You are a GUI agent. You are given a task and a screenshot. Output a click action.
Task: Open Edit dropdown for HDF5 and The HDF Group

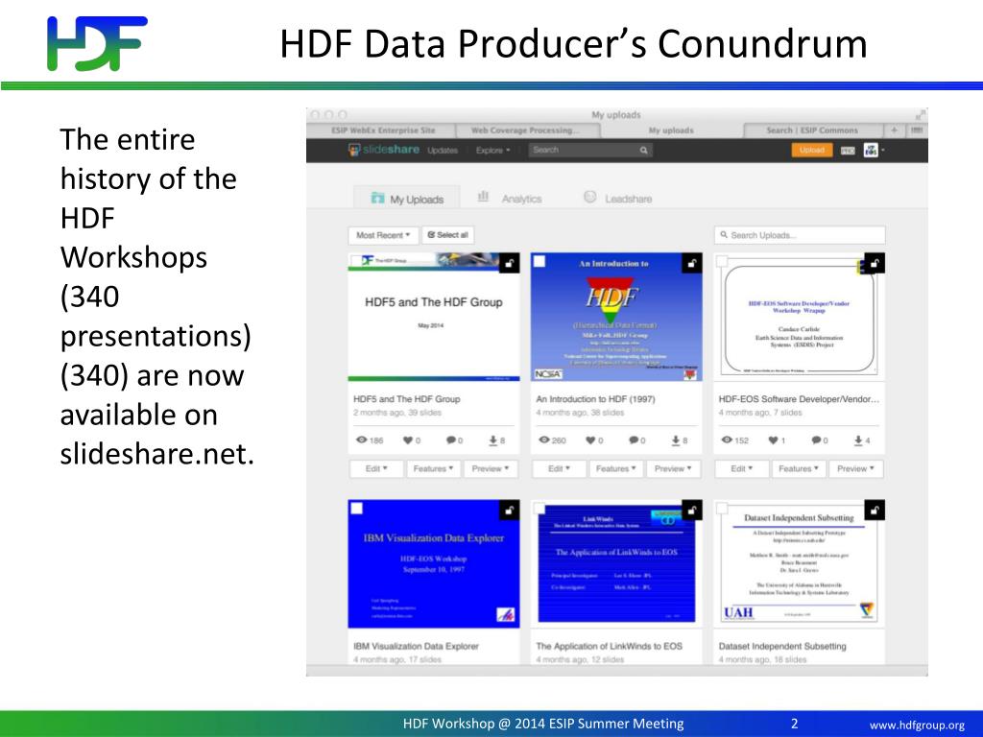(x=376, y=468)
